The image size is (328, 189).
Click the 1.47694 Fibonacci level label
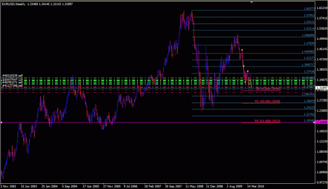coord(309,43)
